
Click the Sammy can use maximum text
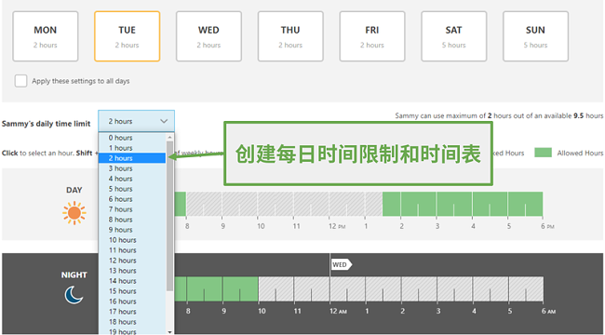(x=499, y=115)
